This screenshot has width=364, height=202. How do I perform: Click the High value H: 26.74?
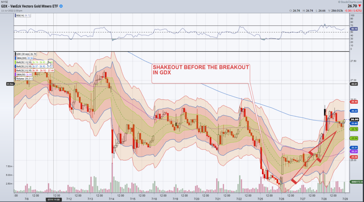pos(308,11)
